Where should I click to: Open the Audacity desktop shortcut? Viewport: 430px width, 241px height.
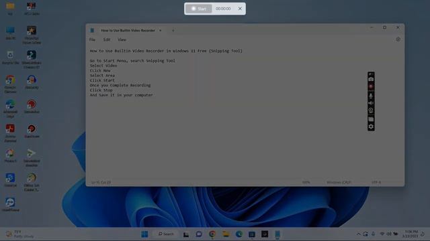click(x=32, y=82)
